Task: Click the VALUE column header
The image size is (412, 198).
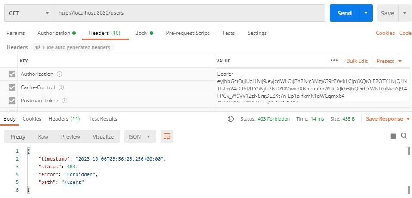Action: (x=223, y=61)
